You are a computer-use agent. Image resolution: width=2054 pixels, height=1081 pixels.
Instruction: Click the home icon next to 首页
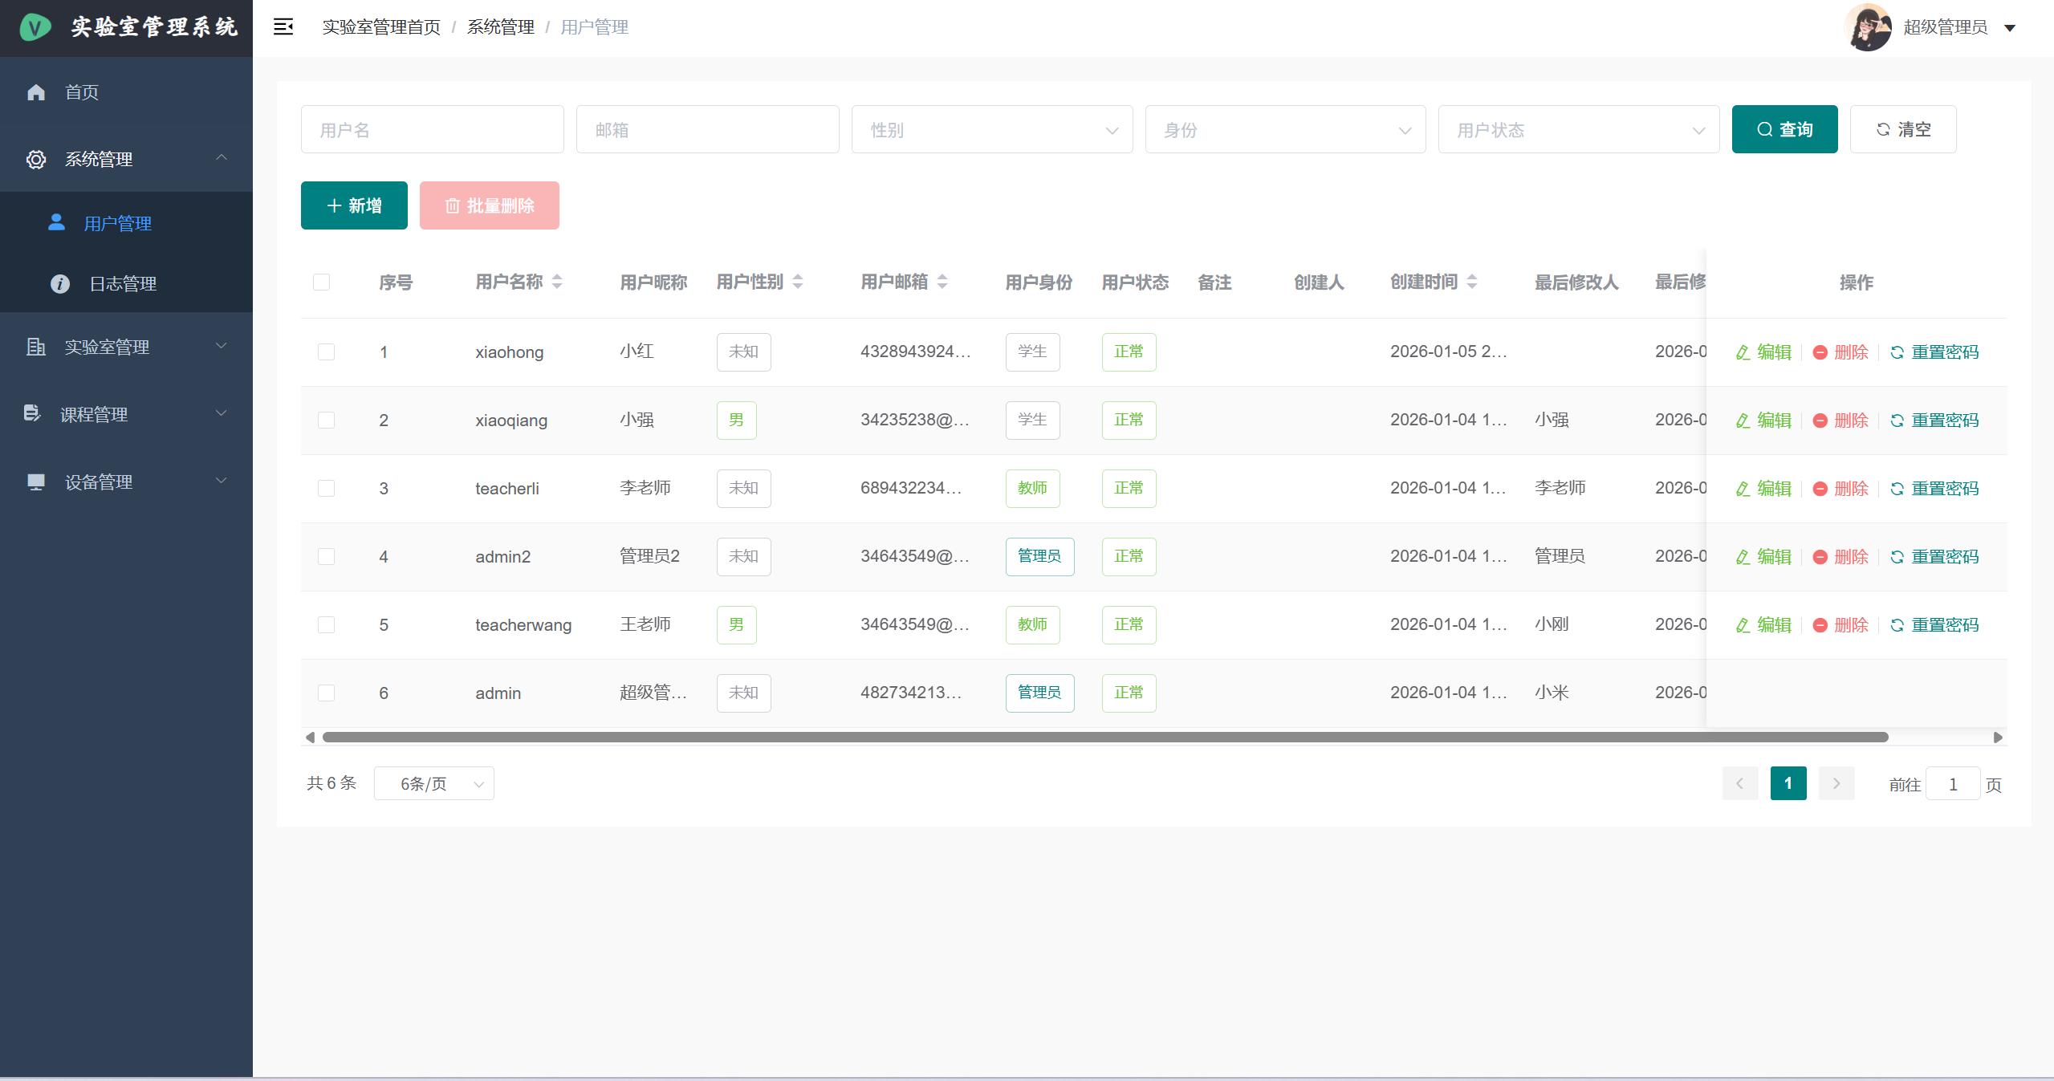(x=36, y=92)
